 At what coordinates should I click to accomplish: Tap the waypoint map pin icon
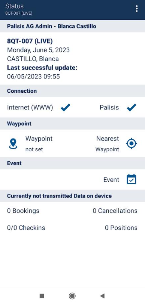13,144
